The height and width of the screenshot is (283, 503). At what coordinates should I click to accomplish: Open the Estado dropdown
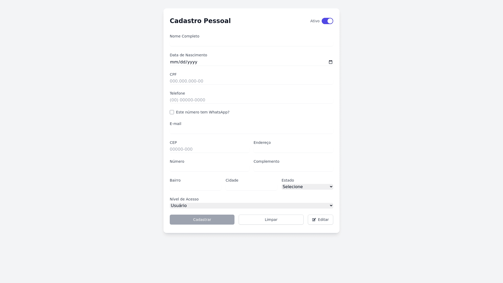pyautogui.click(x=307, y=187)
